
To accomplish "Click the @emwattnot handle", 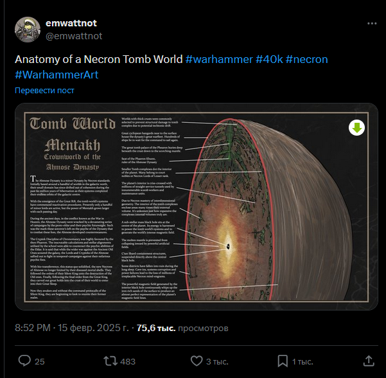I will click(x=74, y=36).
